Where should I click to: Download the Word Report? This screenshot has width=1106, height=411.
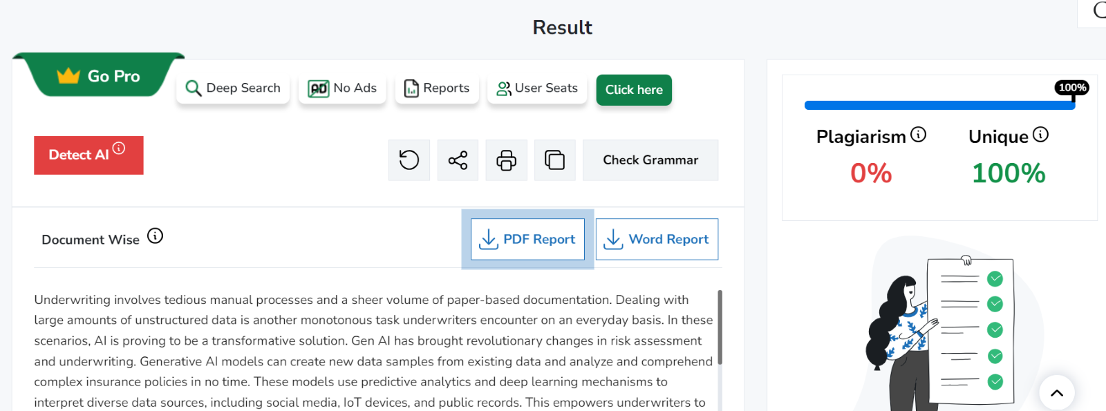(x=657, y=239)
